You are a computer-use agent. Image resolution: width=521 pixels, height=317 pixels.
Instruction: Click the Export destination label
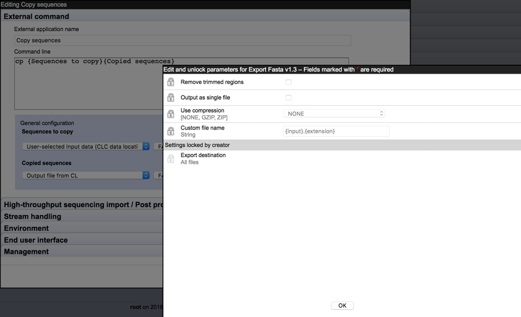pos(203,155)
